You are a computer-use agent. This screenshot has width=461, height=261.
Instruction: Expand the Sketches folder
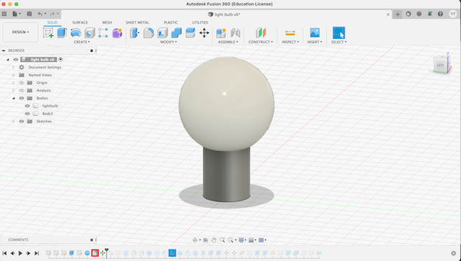pyautogui.click(x=13, y=122)
